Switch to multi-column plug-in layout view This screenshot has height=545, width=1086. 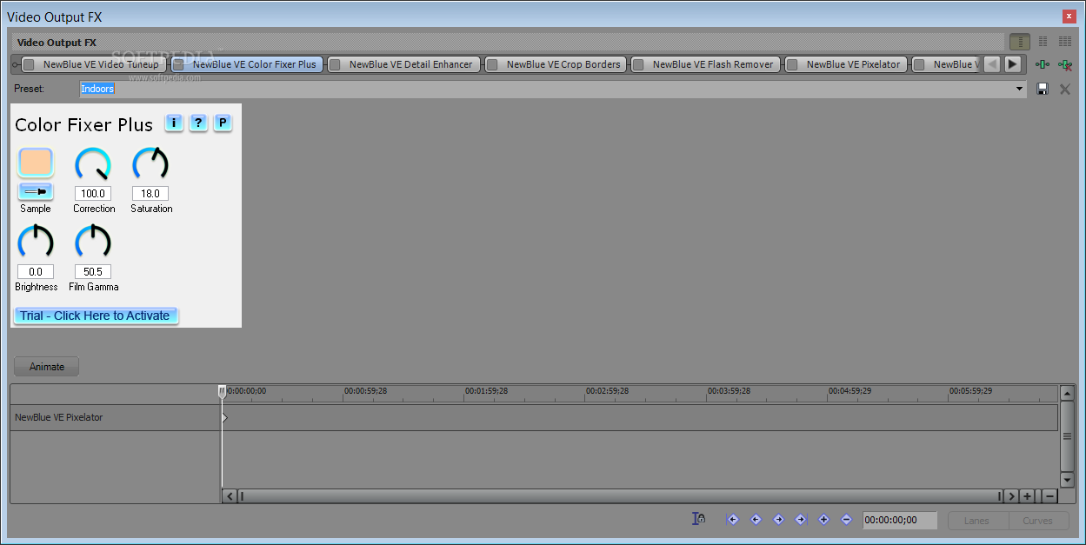pos(1065,42)
